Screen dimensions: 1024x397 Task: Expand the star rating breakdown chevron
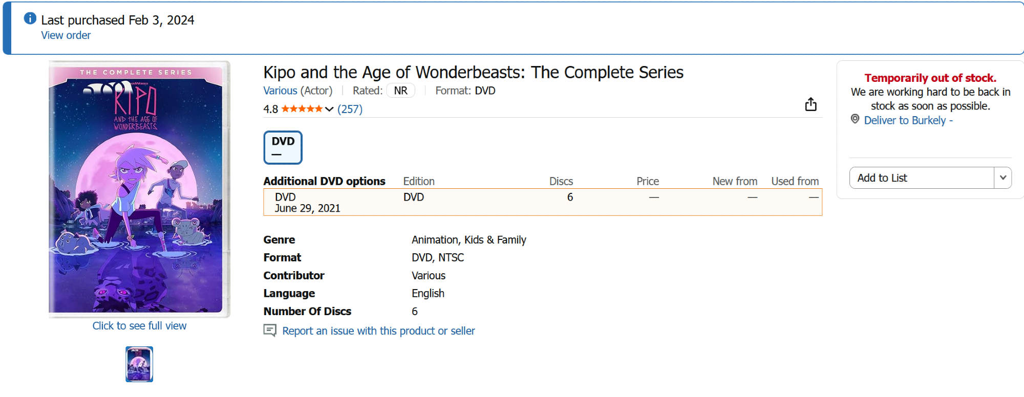click(x=329, y=109)
